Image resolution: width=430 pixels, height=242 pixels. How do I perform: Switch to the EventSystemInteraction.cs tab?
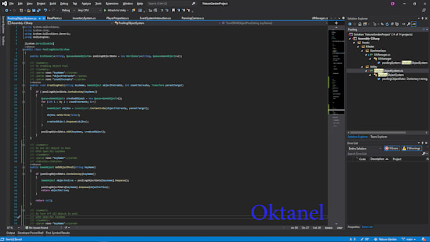155,18
